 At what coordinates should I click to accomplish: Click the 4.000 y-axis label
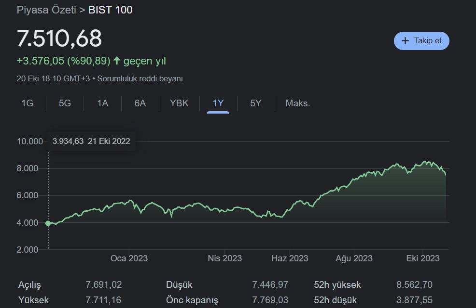click(28, 223)
